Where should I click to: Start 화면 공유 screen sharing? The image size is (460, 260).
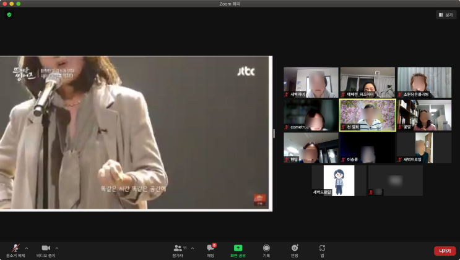(x=238, y=251)
